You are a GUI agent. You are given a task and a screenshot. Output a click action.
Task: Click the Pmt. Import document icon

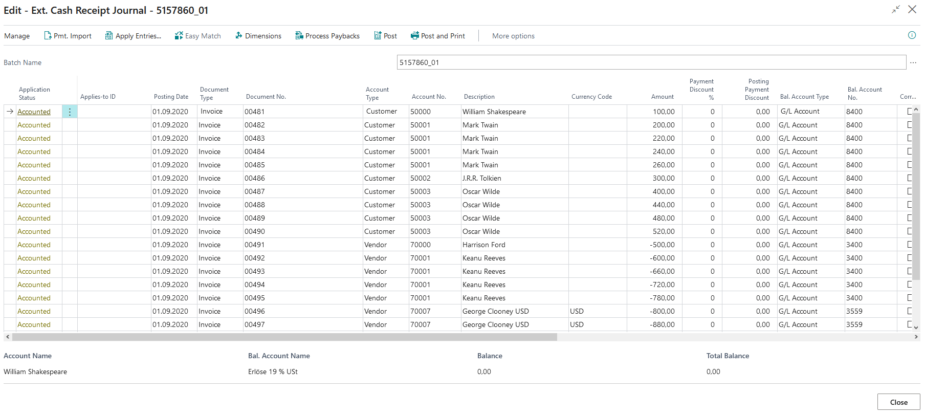coord(48,36)
